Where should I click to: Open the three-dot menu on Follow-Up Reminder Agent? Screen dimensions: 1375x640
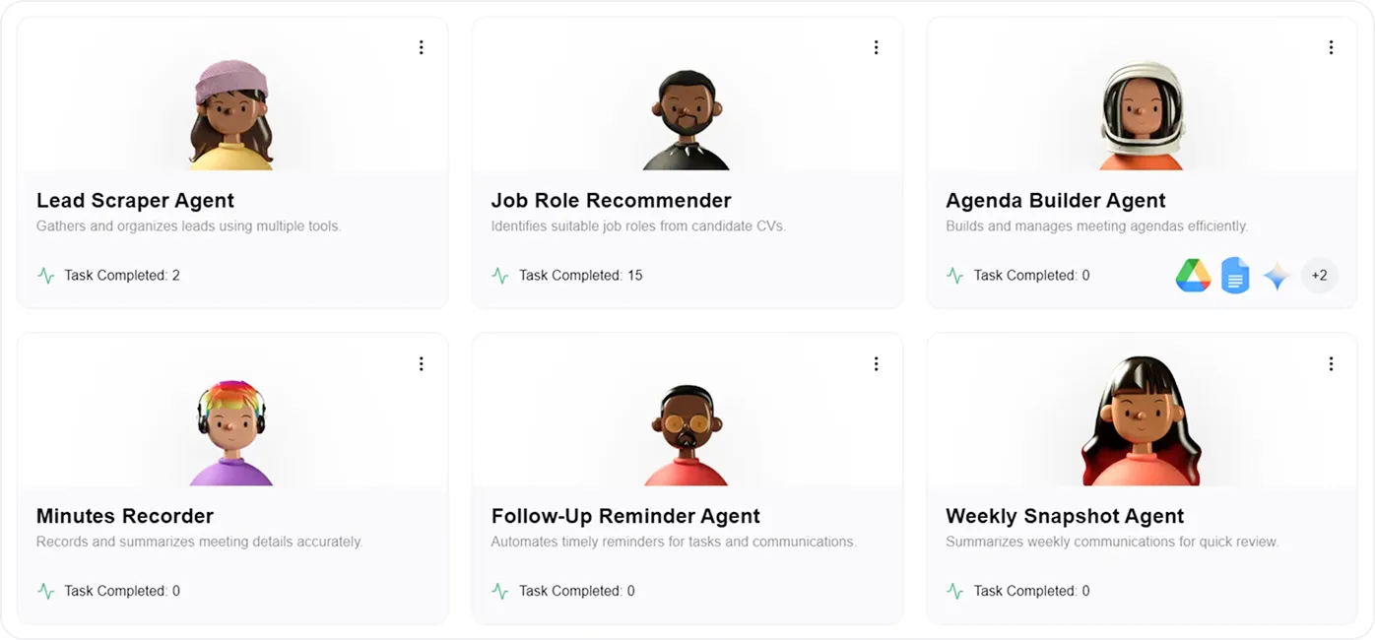[x=876, y=362]
